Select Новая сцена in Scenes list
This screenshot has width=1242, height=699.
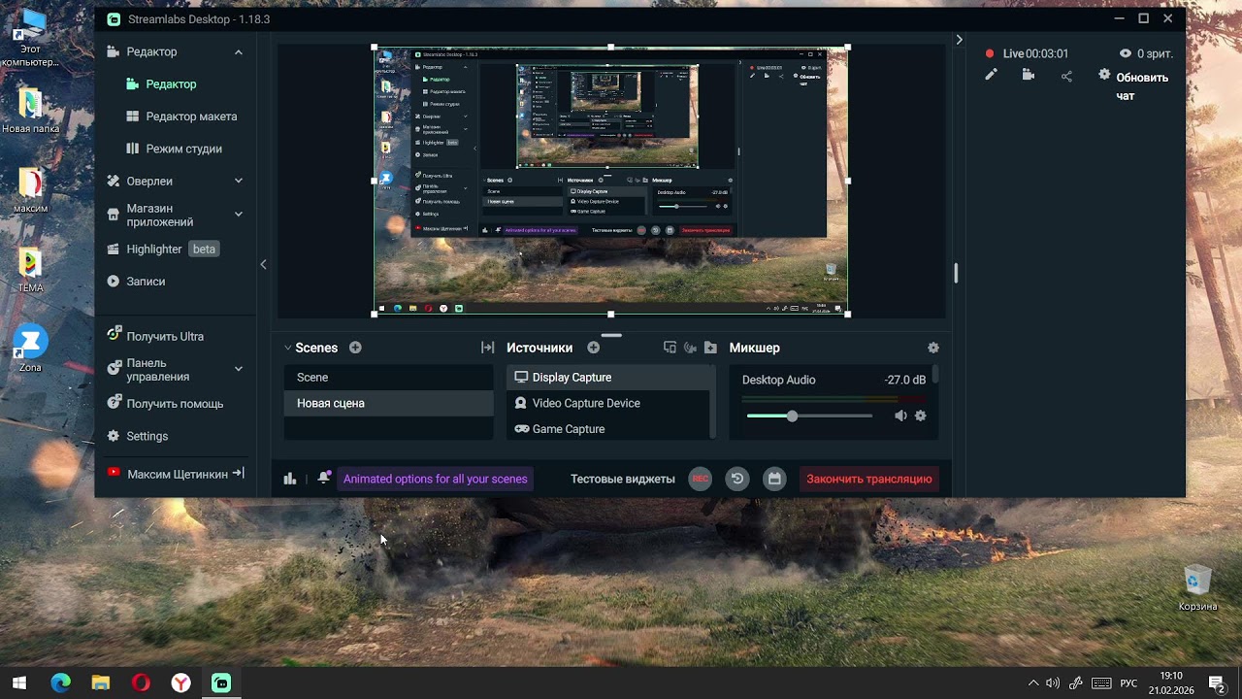tap(388, 403)
